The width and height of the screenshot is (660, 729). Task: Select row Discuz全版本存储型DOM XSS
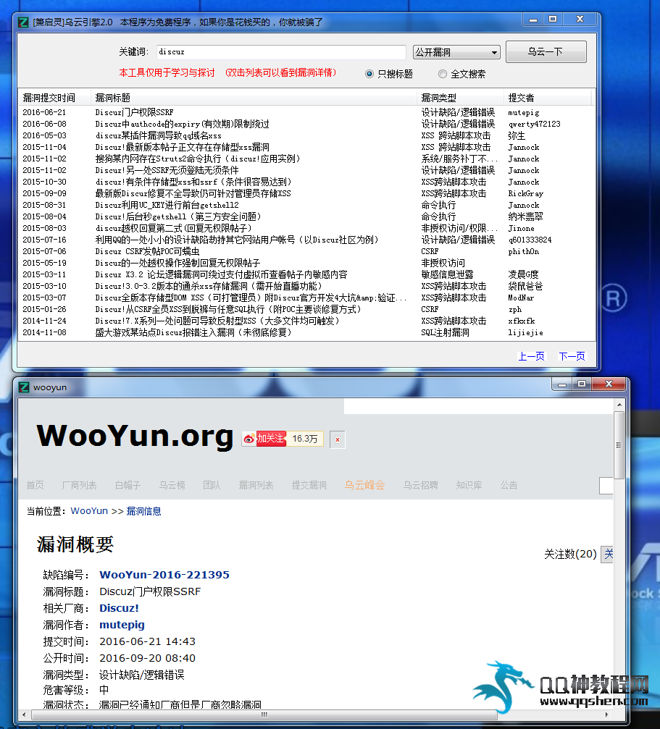(306, 298)
